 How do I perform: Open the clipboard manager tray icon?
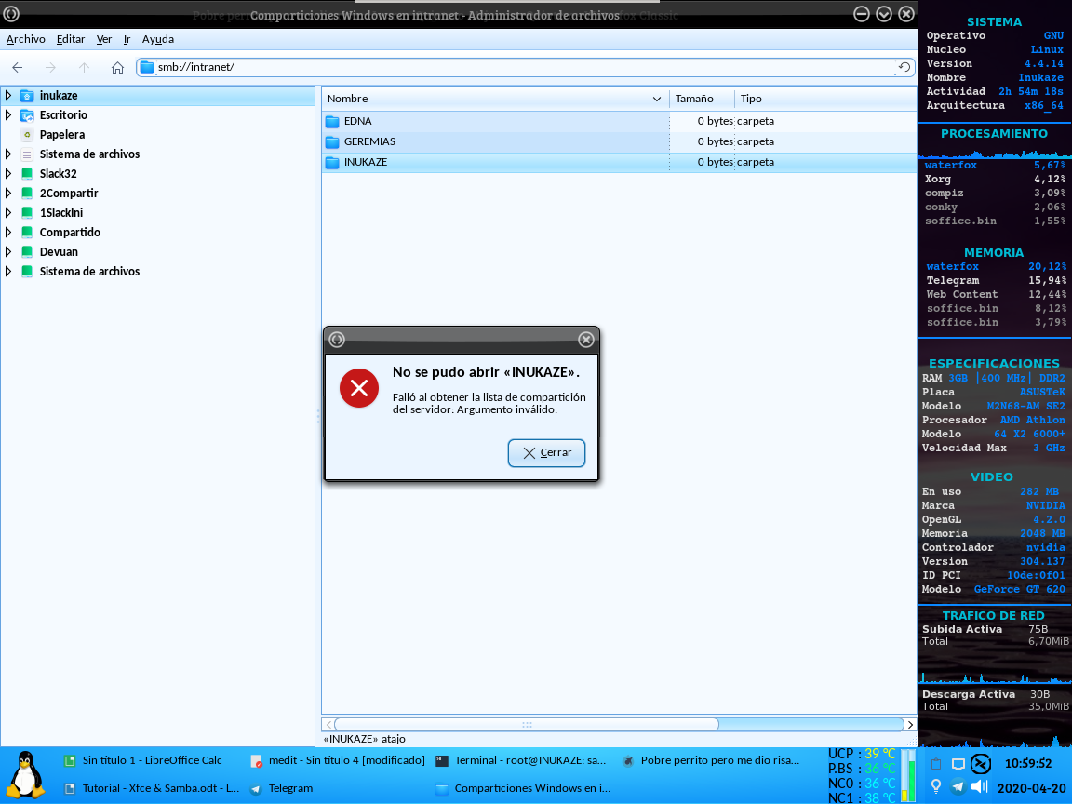pos(936,764)
